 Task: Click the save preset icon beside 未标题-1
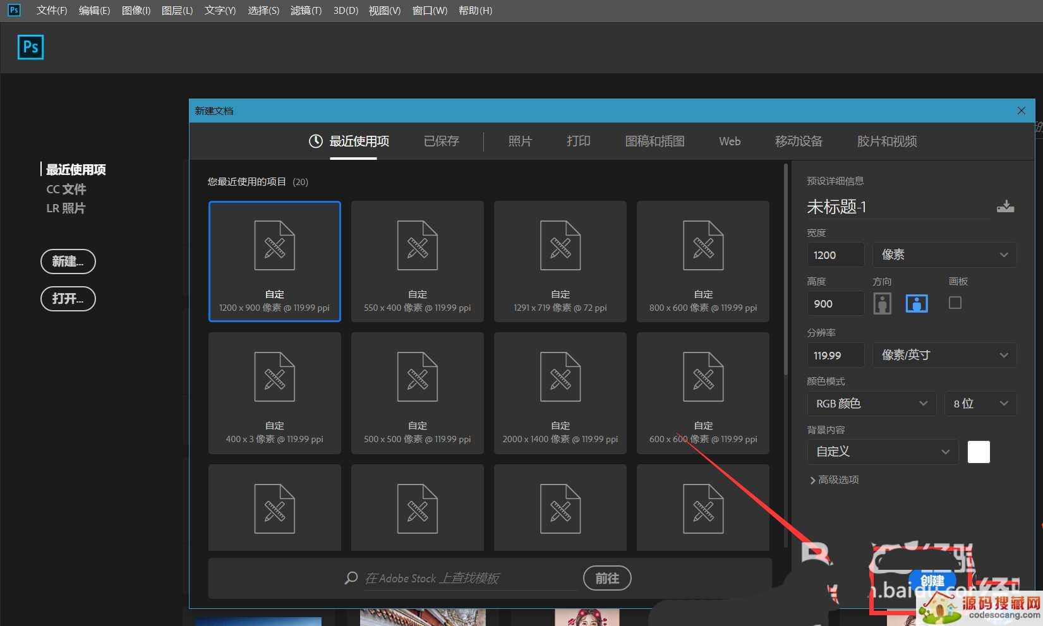point(1005,207)
